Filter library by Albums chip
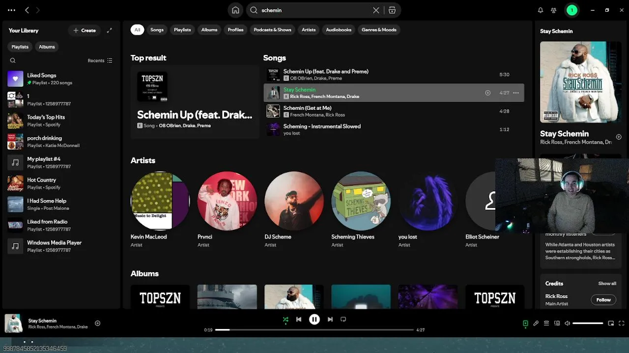 [47, 47]
